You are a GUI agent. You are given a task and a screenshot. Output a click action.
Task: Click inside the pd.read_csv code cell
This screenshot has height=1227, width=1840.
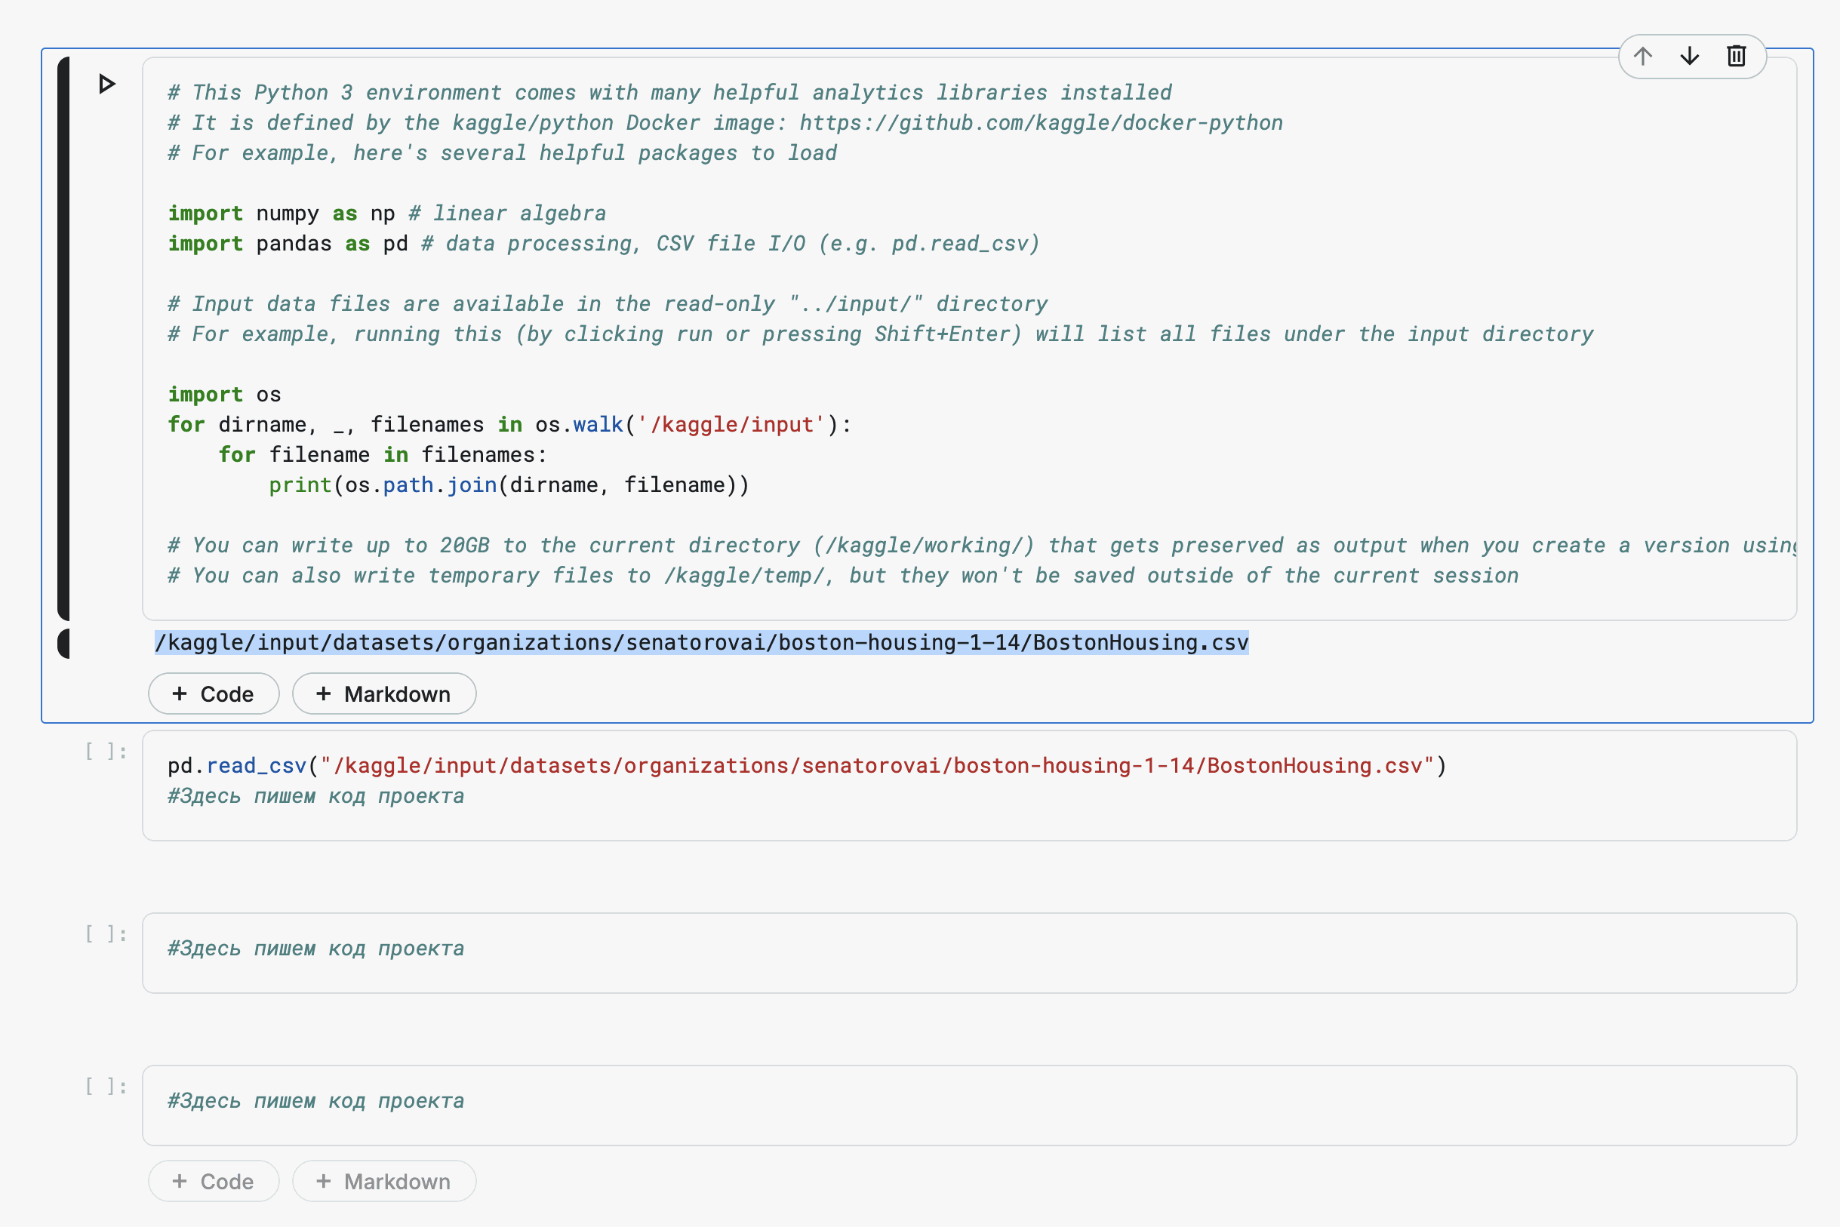(969, 786)
